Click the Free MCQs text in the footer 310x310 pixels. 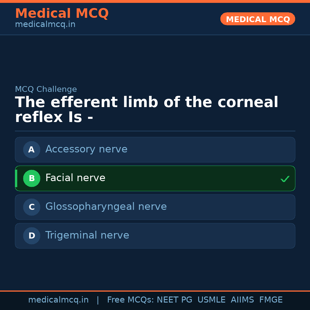(130, 300)
